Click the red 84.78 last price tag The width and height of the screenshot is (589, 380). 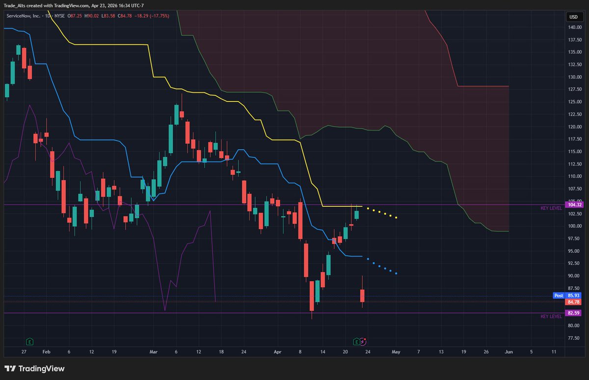click(573, 302)
